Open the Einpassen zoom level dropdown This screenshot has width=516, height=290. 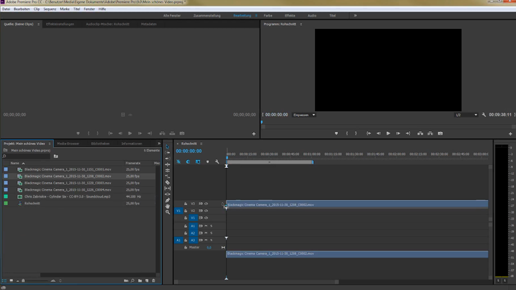click(304, 115)
